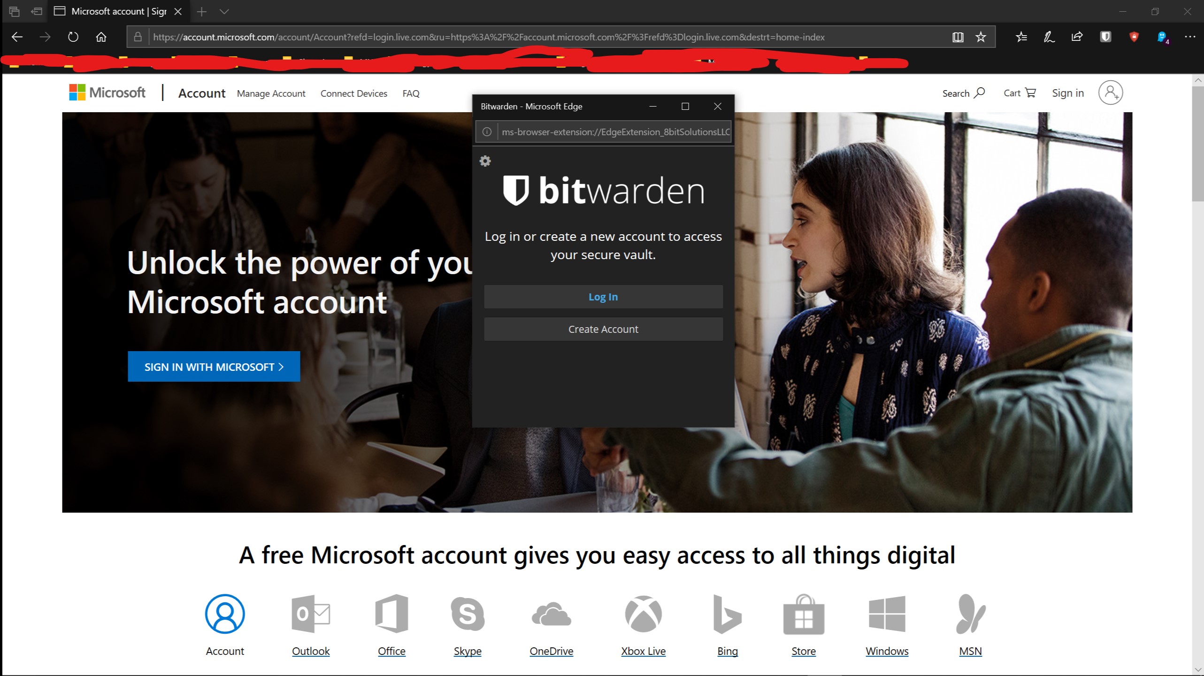Image resolution: width=1204 pixels, height=676 pixels.
Task: Open the Manage Account menu item
Action: pos(271,93)
